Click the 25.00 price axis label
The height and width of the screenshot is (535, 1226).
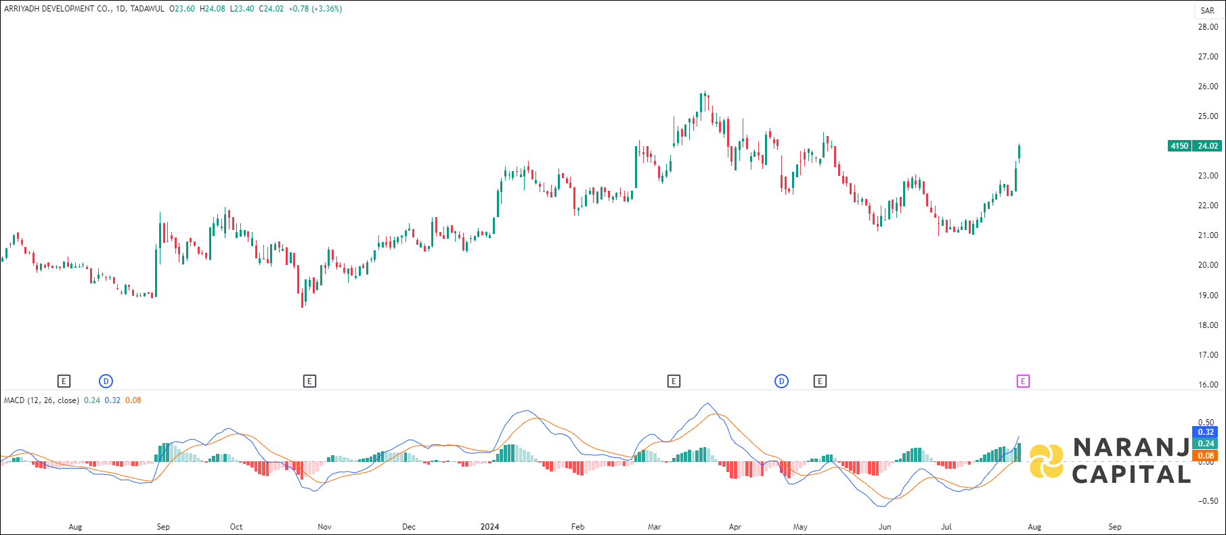1208,116
